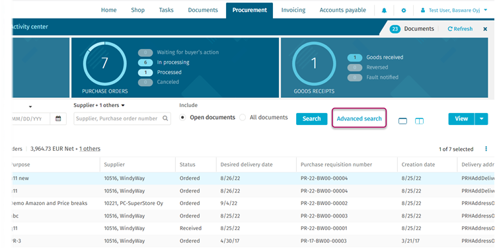Click the View button
This screenshot has height=248, width=495.
[461, 119]
